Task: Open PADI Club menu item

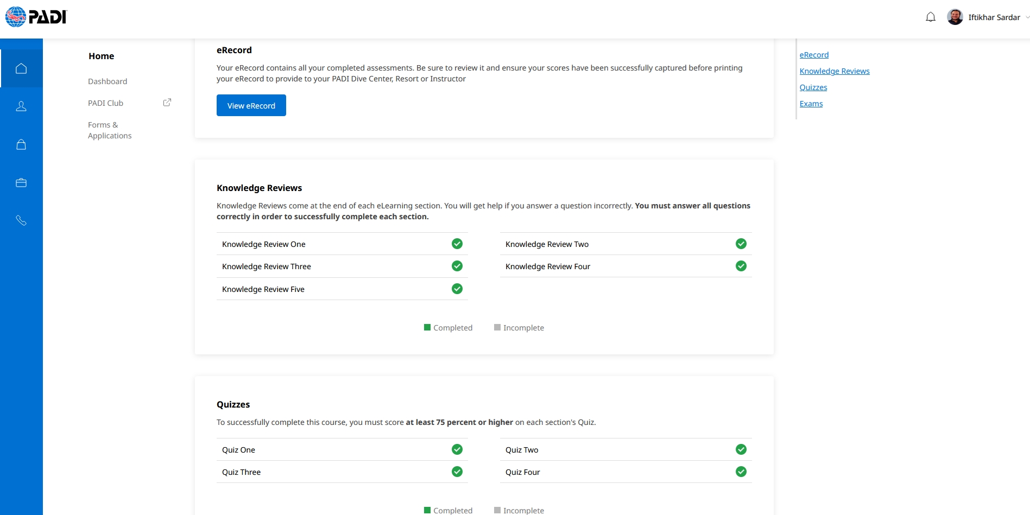Action: 105,103
